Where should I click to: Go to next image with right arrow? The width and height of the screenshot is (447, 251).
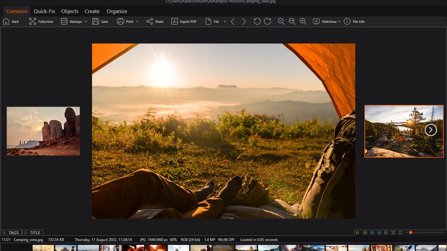click(x=244, y=22)
